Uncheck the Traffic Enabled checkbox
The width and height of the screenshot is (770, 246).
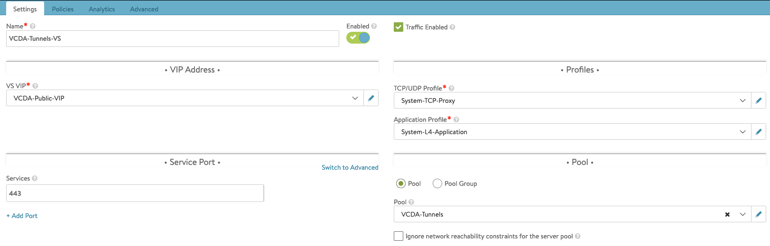point(399,27)
